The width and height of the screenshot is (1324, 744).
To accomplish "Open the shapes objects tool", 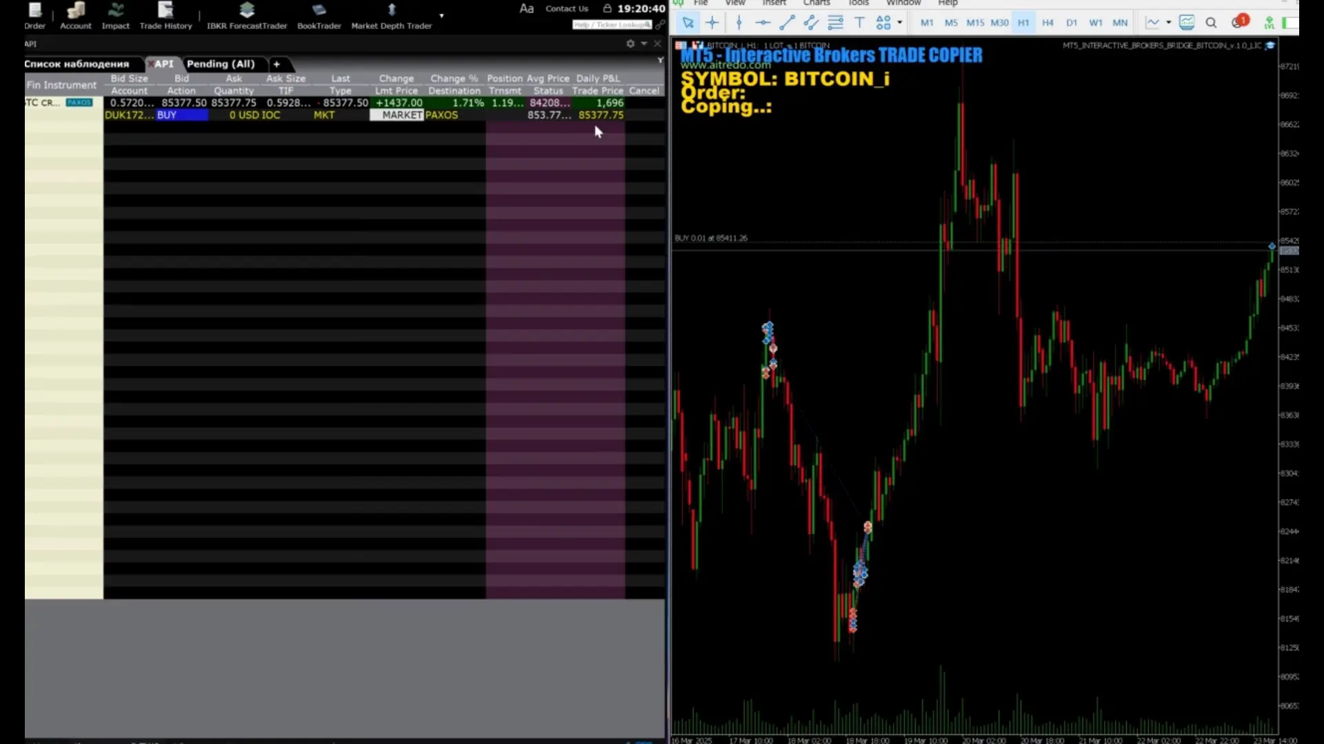I will pyautogui.click(x=883, y=23).
